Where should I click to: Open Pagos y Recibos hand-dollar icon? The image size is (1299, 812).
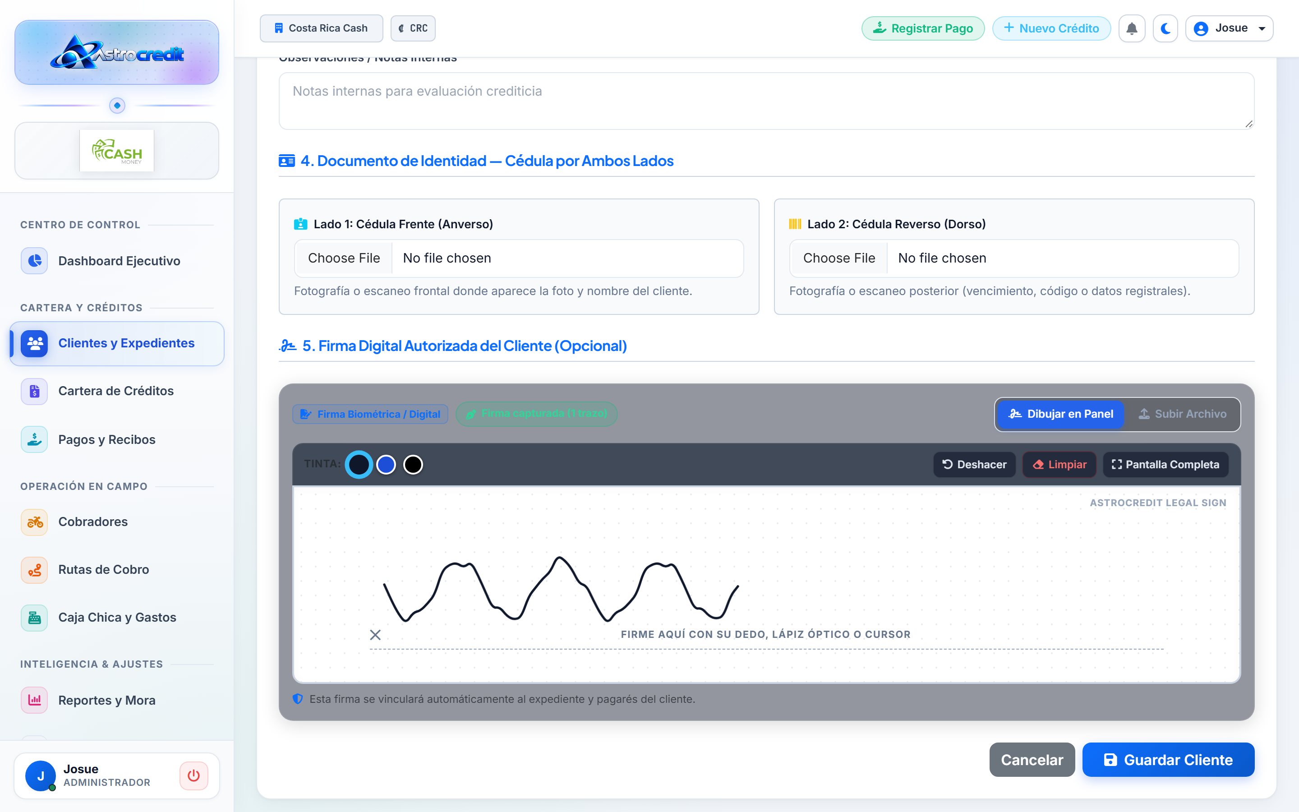(34, 439)
